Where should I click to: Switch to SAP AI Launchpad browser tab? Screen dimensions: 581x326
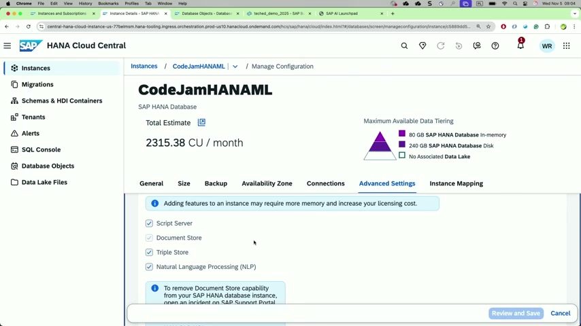(x=350, y=14)
